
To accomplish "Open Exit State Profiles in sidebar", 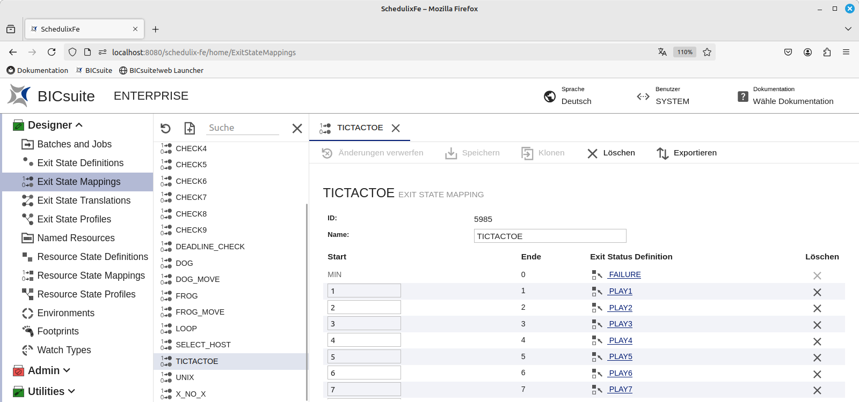I will tap(74, 219).
